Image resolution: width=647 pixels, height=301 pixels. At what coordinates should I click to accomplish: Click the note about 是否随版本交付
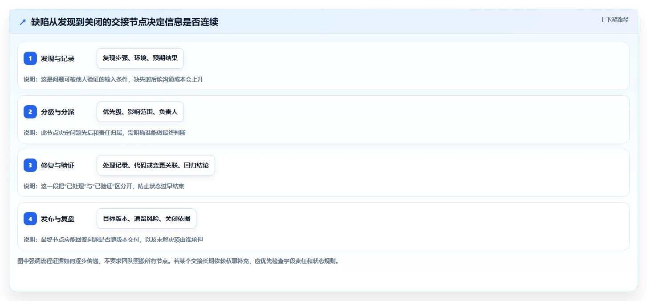click(114, 240)
